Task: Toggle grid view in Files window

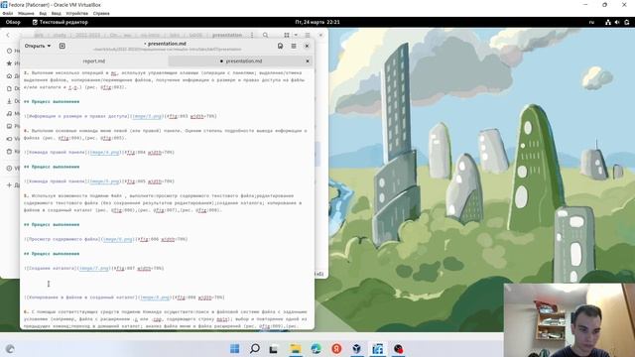Action: point(287,36)
